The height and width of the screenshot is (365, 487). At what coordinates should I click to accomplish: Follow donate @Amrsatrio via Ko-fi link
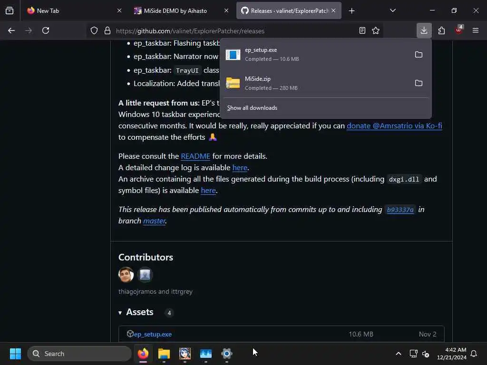point(394,125)
